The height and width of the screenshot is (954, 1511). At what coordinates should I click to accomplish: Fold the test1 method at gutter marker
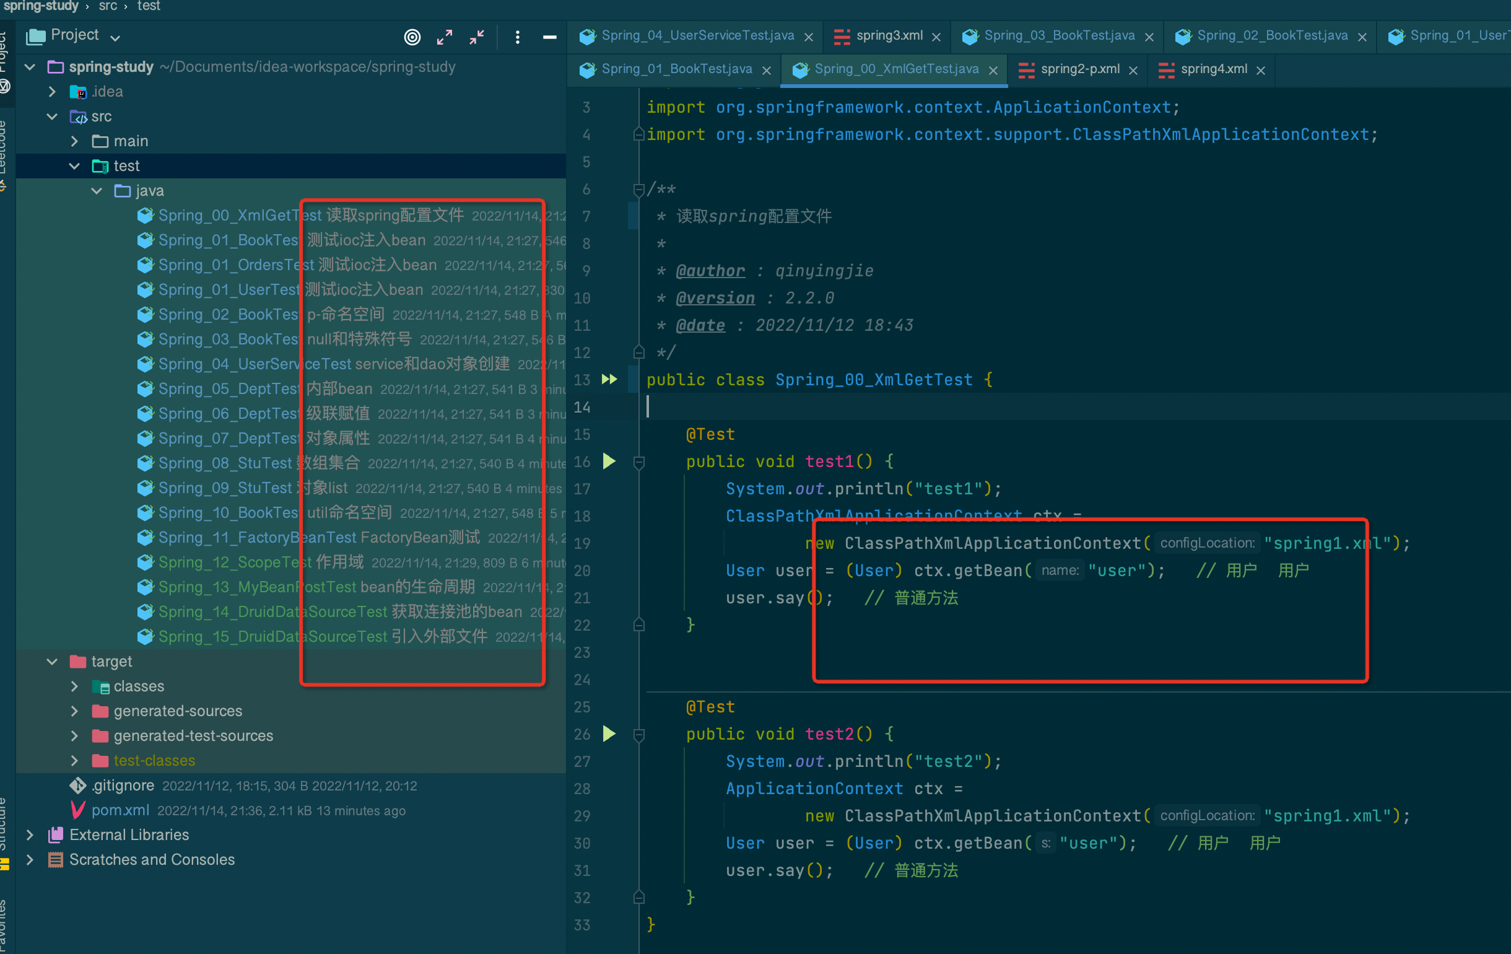pos(639,463)
